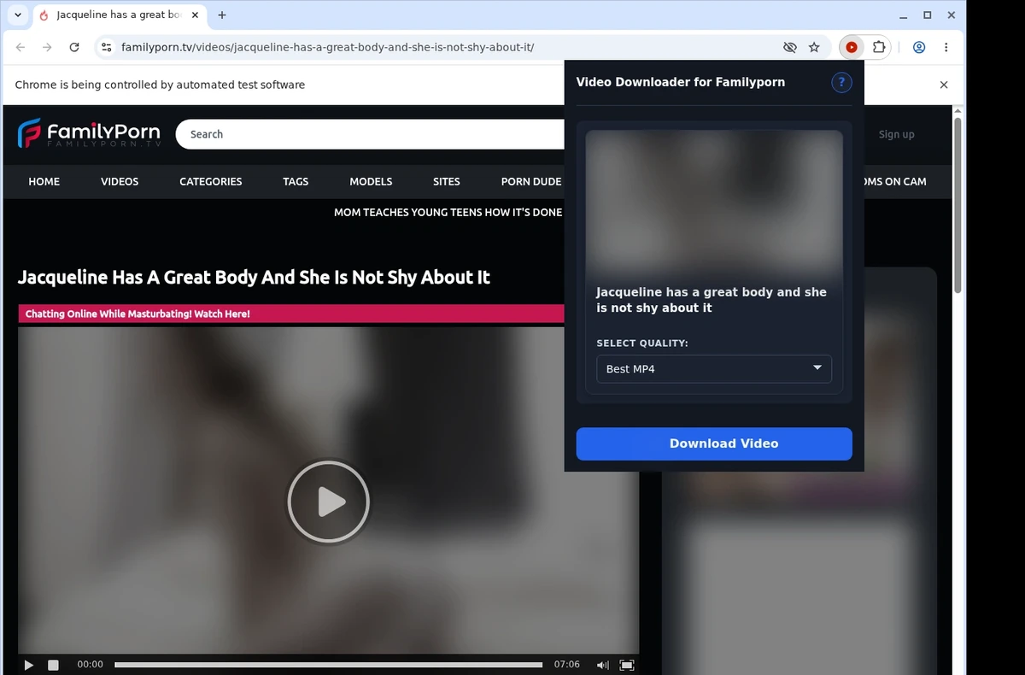Click the Chatting Online banner link
Image resolution: width=1025 pixels, height=675 pixels.
coord(138,314)
